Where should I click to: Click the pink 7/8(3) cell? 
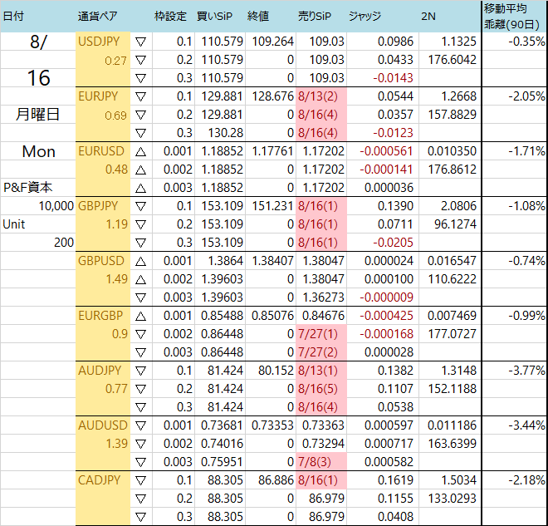tap(321, 462)
